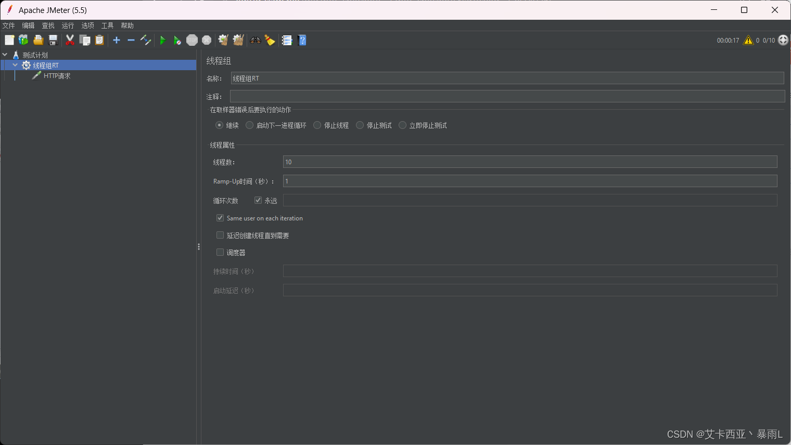
Task: Click the 线程数 field showing 10
Action: [x=530, y=162]
